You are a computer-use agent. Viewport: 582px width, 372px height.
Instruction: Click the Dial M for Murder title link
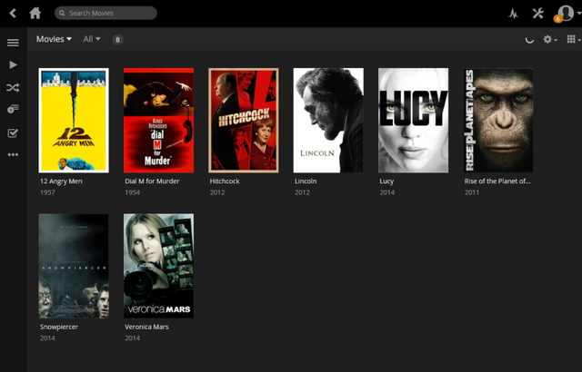(x=152, y=181)
